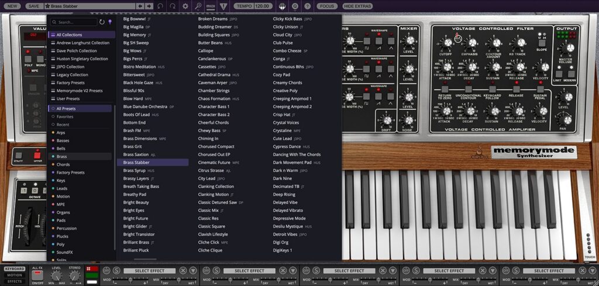
Task: Click the Master Volume knob
Action: 567,48
